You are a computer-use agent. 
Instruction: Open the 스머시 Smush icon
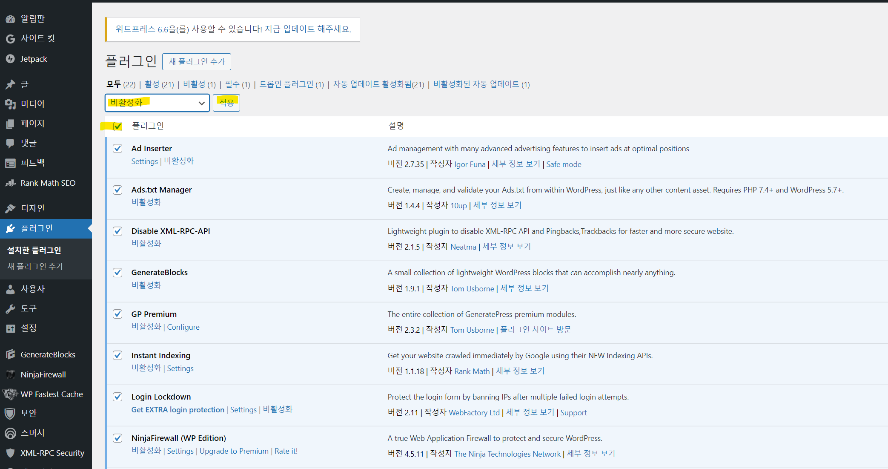tap(10, 433)
